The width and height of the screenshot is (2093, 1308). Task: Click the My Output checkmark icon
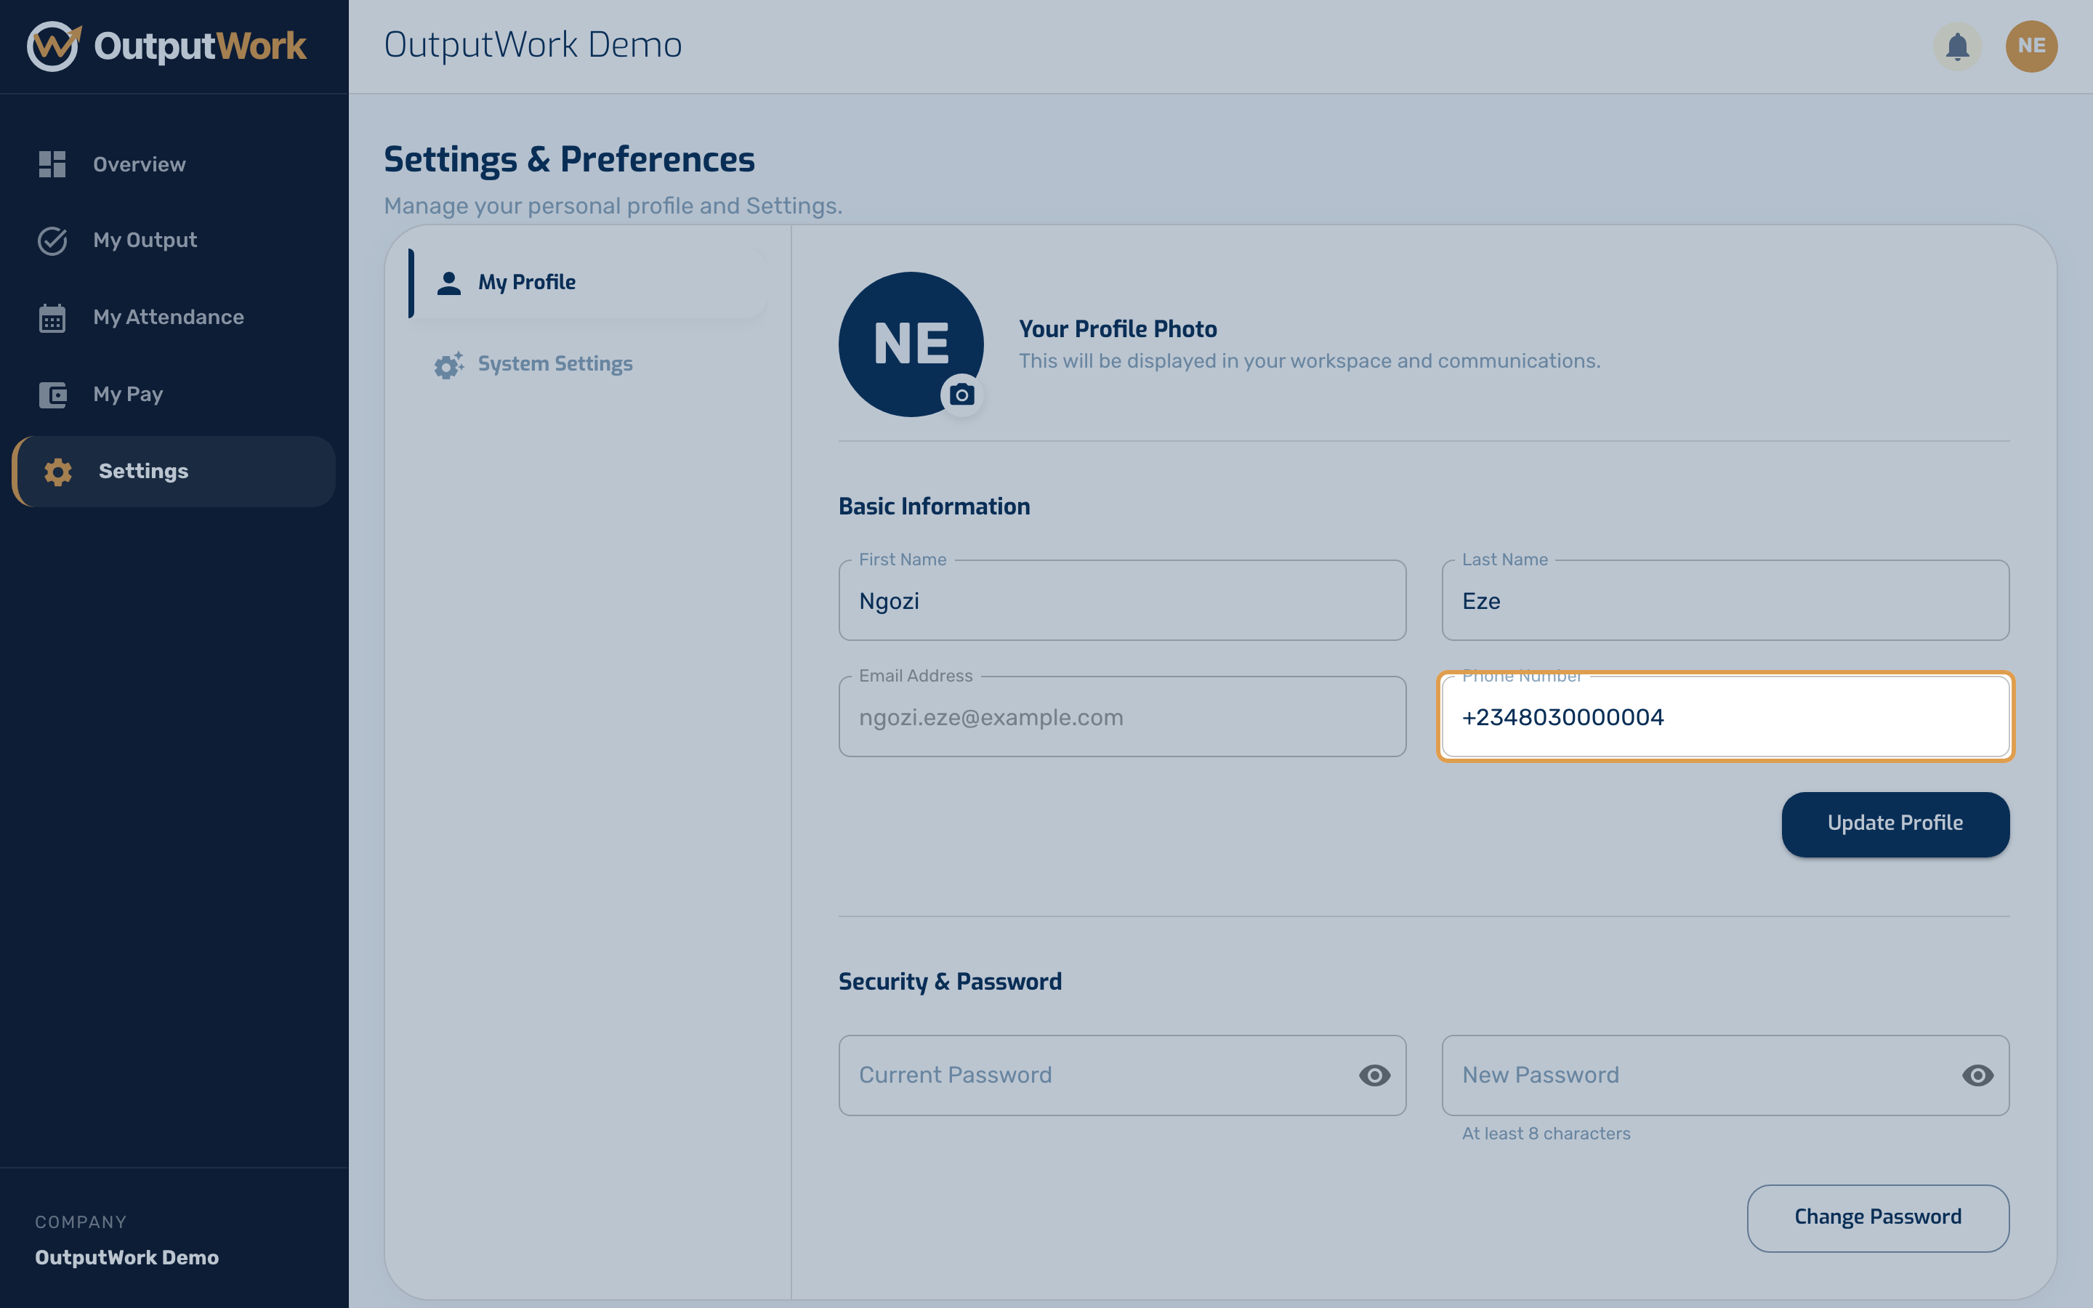(x=52, y=241)
